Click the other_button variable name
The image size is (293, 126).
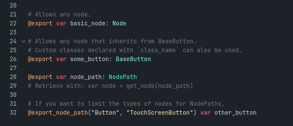pos(235,113)
